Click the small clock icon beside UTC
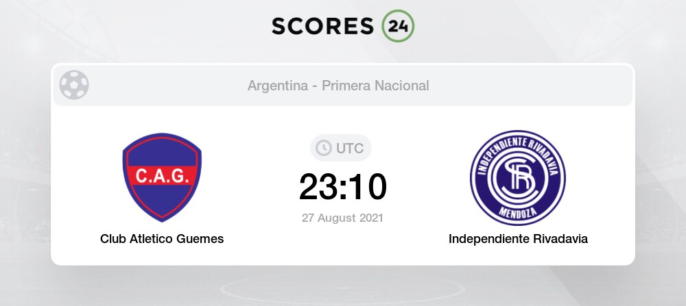686x306 pixels. point(324,148)
